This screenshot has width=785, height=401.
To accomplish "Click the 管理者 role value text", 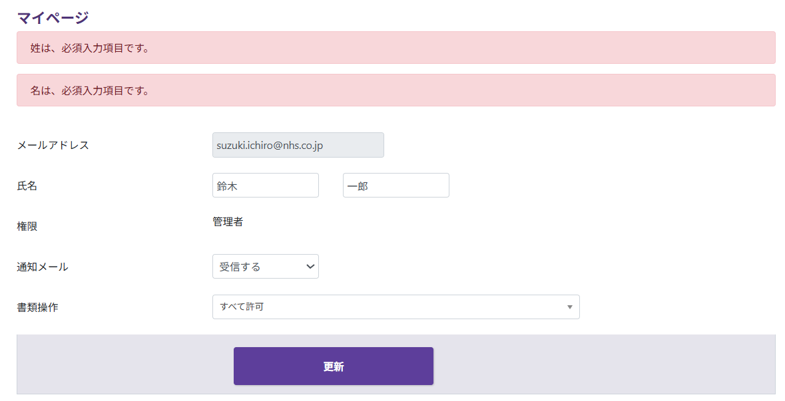I will 228,222.
